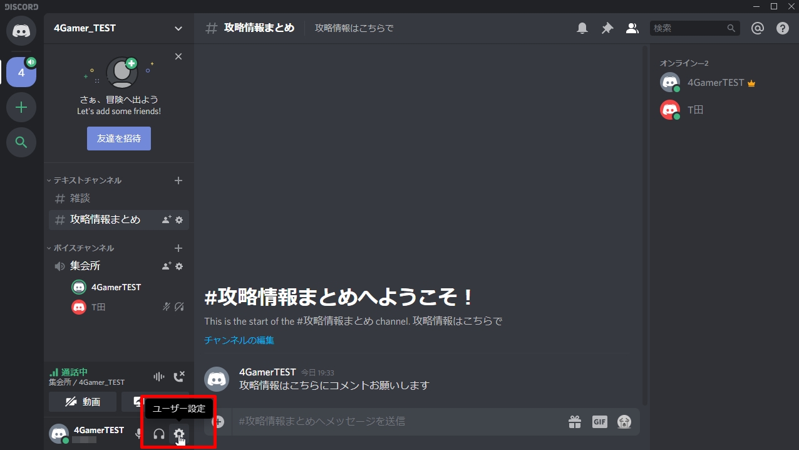Open 集会所 voice channel settings gear
The image size is (799, 450).
tap(179, 266)
